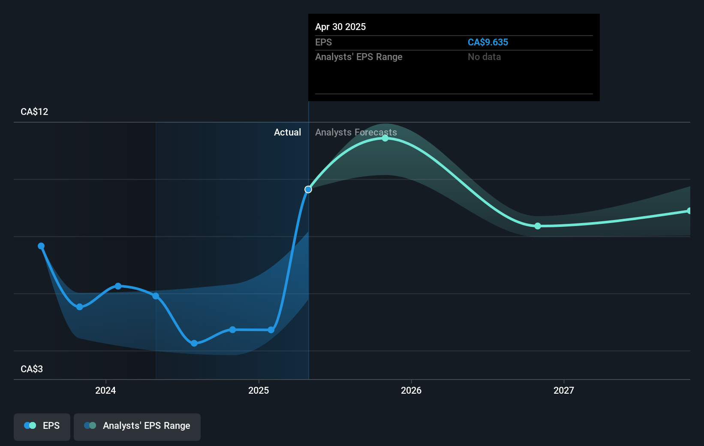This screenshot has width=704, height=446.
Task: Select the late-2024 EPS data point
Action: click(232, 330)
